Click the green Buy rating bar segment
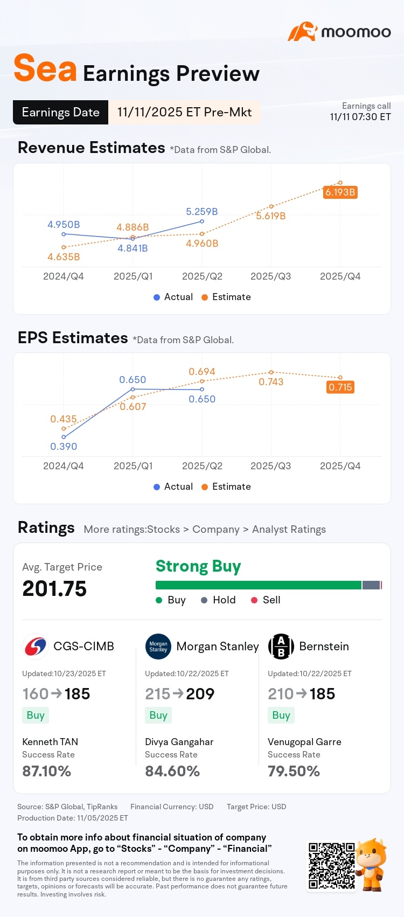The image size is (404, 917). [259, 585]
